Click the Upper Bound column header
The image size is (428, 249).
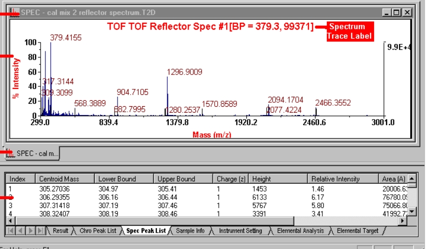(x=183, y=179)
